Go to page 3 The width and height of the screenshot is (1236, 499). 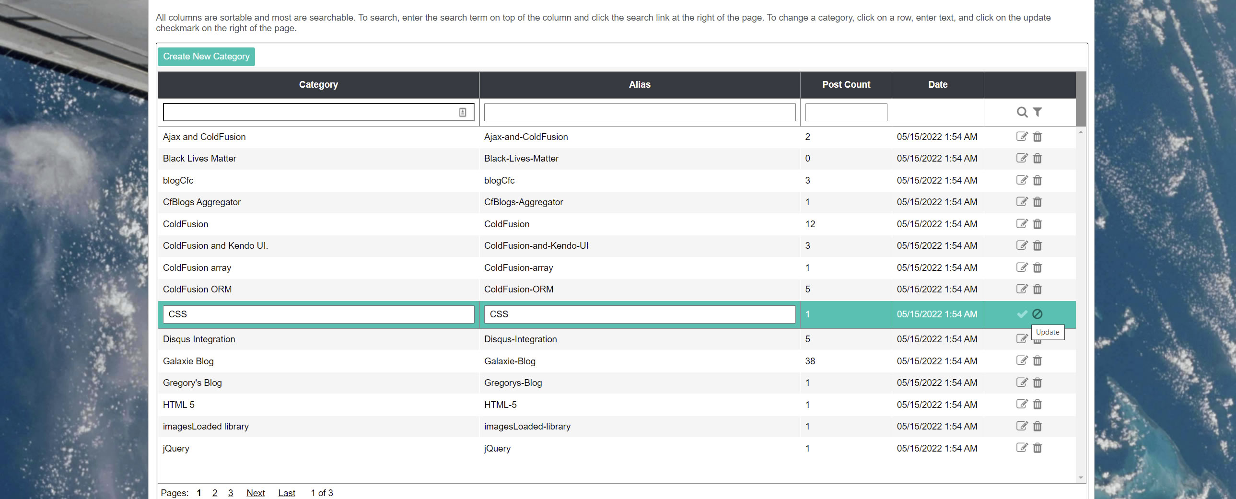pos(230,493)
